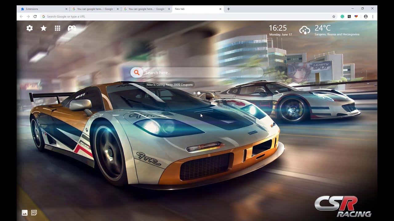Click the Chrome address bar
Image resolution: width=394 pixels, height=221 pixels.
pyautogui.click(x=188, y=17)
